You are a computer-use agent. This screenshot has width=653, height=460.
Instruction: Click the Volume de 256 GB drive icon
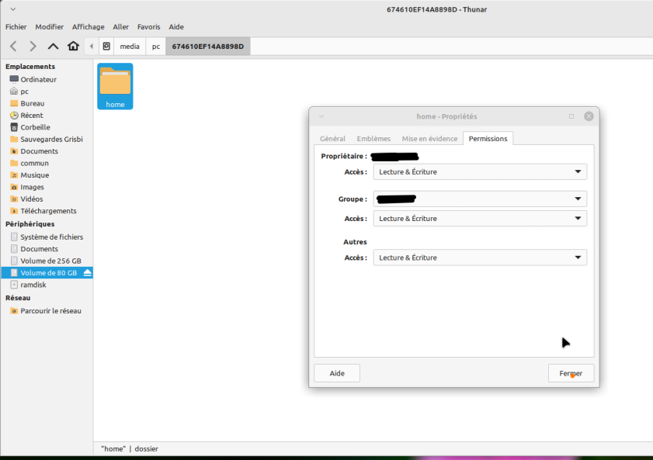(14, 261)
